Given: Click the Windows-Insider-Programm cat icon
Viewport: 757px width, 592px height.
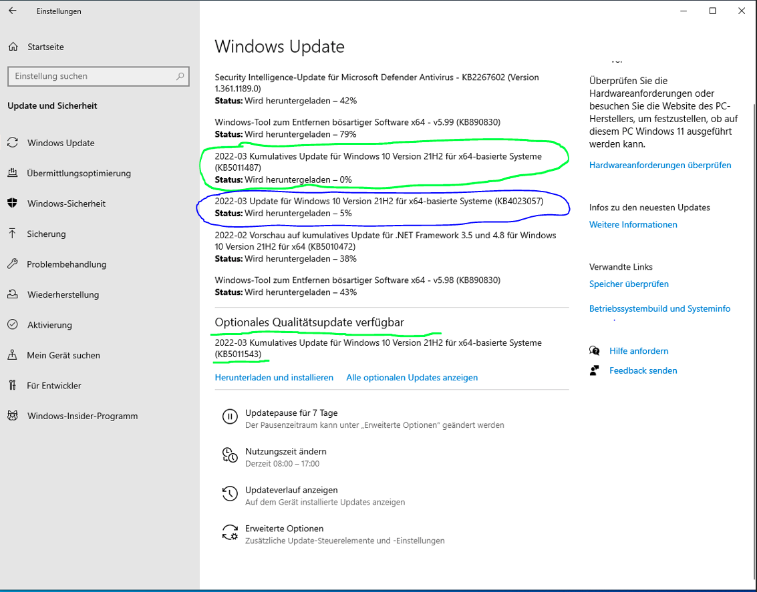Looking at the screenshot, I should (13, 416).
